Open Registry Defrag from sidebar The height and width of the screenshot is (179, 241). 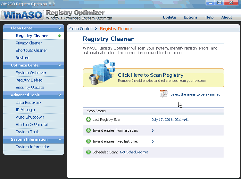click(29, 80)
